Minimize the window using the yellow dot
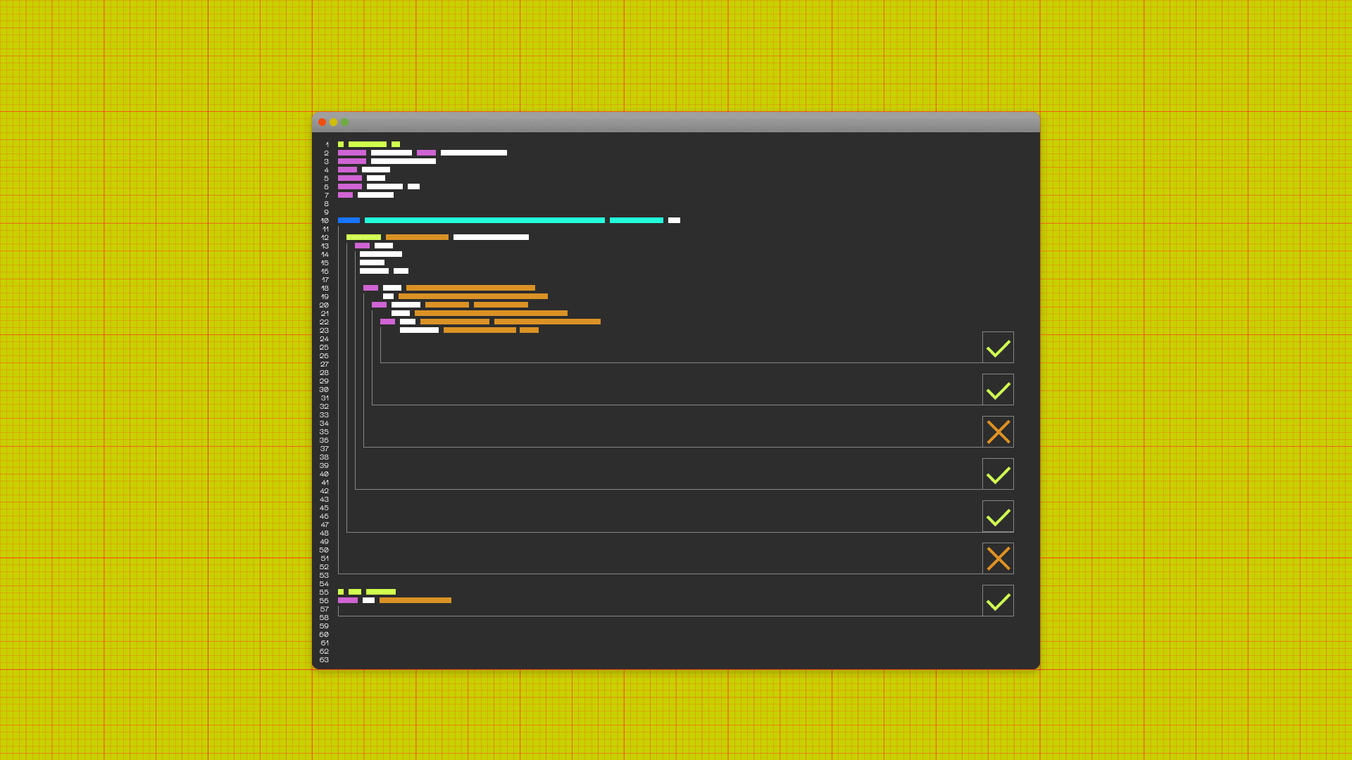 pos(334,122)
